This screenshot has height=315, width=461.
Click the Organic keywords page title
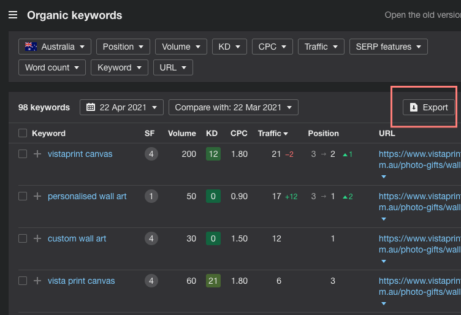(74, 15)
